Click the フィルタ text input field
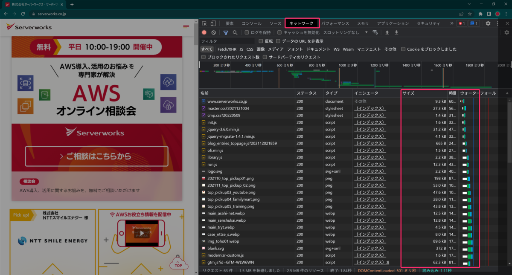 tap(228, 41)
